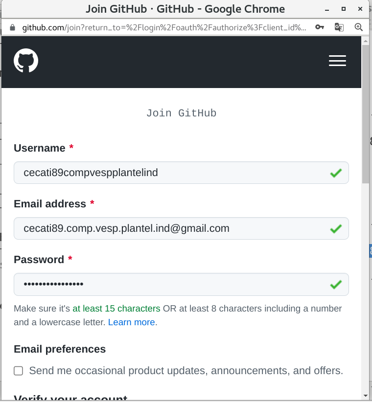This screenshot has height=402, width=372.
Task: Click the zoom magnifier icon
Action: coord(359,27)
